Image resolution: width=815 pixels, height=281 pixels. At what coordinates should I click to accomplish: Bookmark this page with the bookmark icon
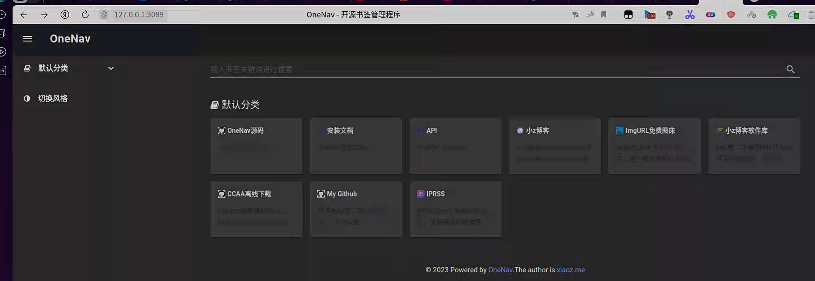point(604,15)
